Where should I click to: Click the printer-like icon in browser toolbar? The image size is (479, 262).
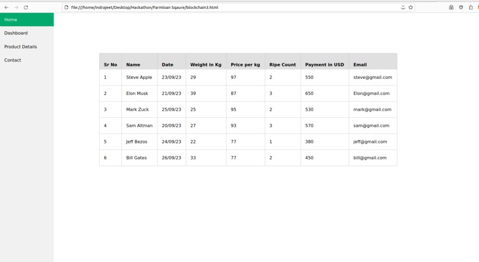451,7
